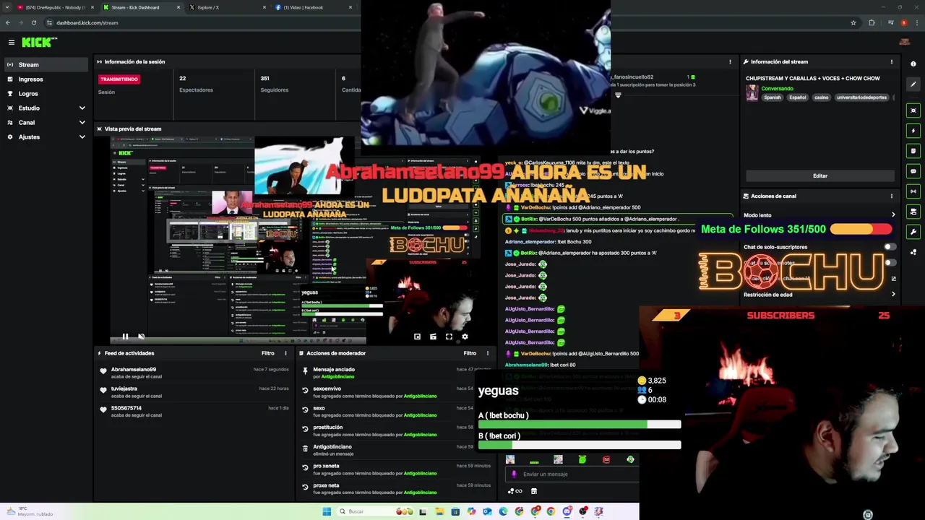Click the pencil edit icon in right rail
The height and width of the screenshot is (520, 925).
(x=913, y=83)
